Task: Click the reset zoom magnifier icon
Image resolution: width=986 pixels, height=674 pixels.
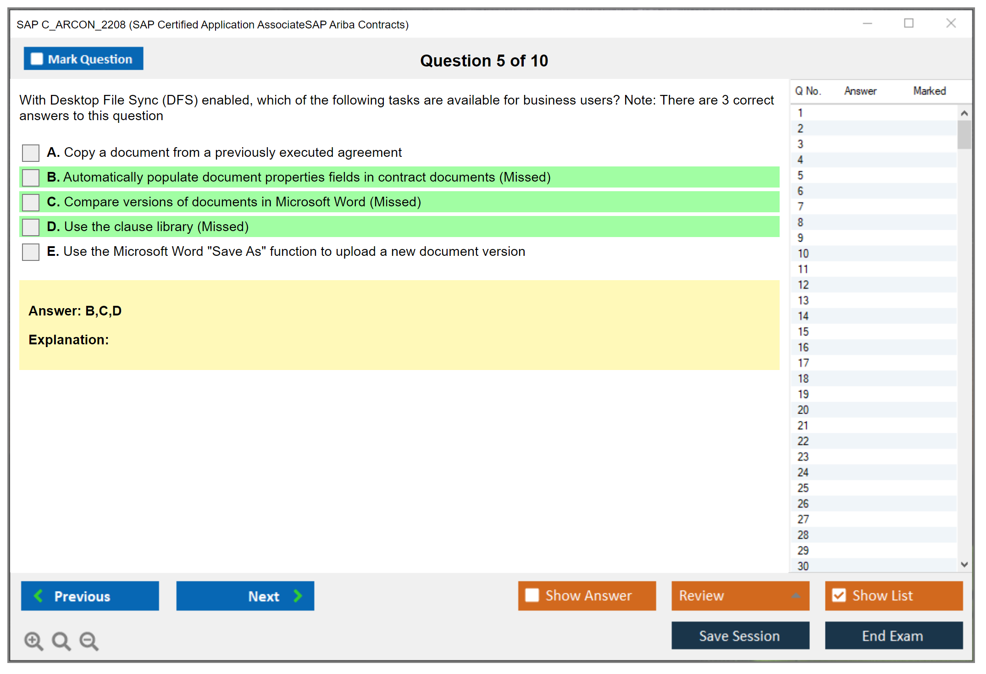Action: (x=61, y=641)
